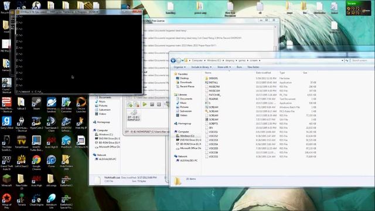Click the Unmount stop icon in Daemon Tools
This screenshot has width=375, height=211.
point(152,104)
